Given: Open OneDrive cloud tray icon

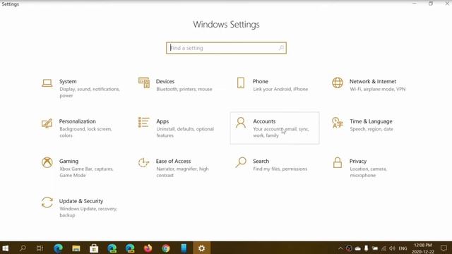Looking at the screenshot, I should tap(358, 248).
